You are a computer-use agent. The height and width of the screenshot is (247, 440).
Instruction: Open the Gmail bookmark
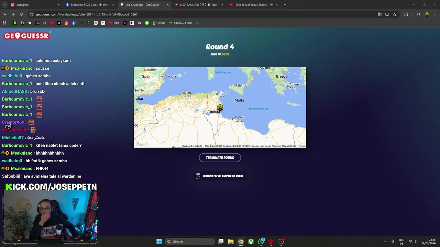[x=44, y=23]
